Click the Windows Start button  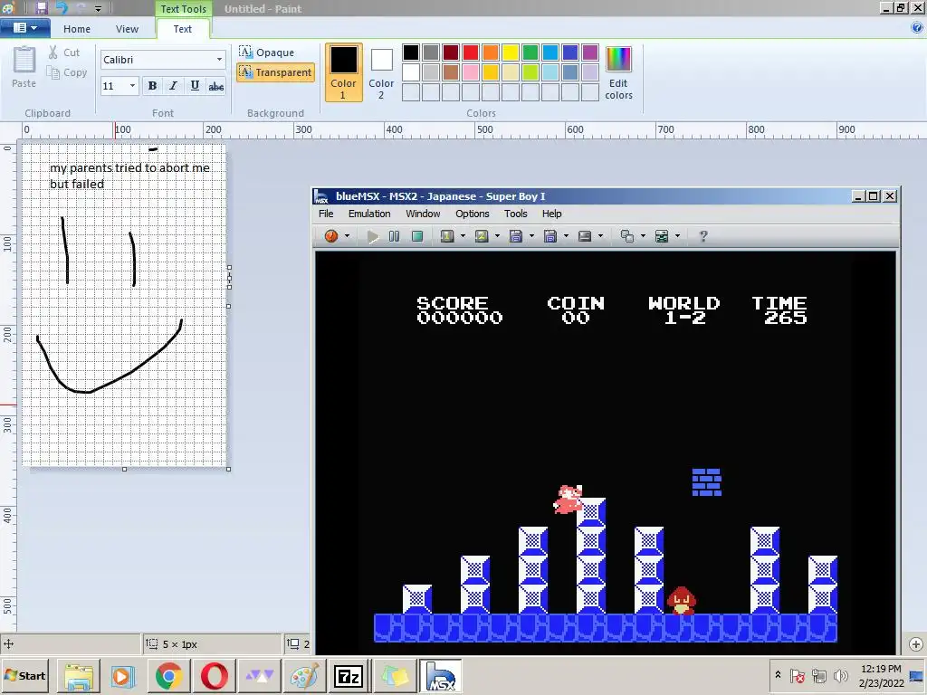point(26,676)
